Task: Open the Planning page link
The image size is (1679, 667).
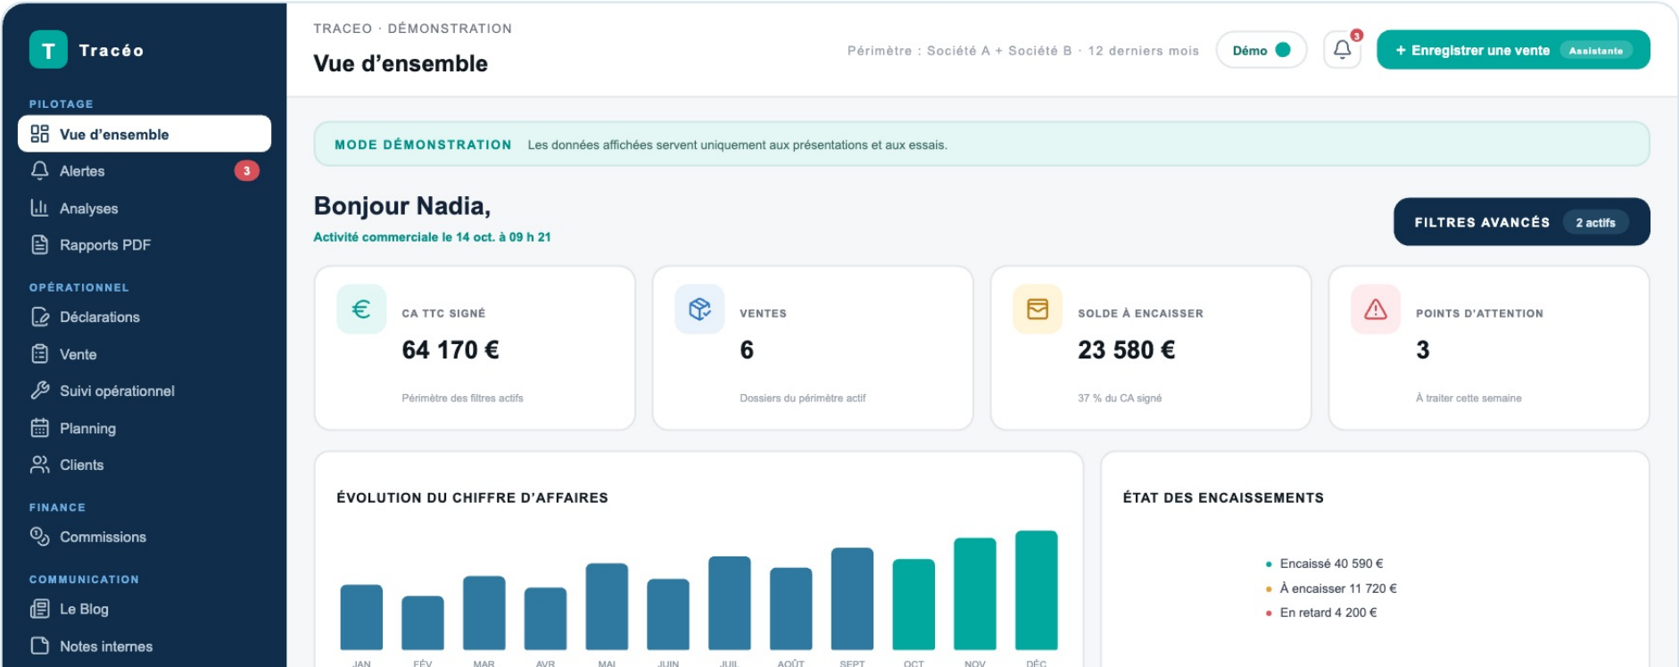Action: [145, 428]
